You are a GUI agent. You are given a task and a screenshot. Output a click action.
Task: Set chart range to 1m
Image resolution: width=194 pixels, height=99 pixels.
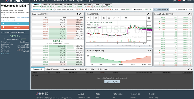tap(89, 46)
